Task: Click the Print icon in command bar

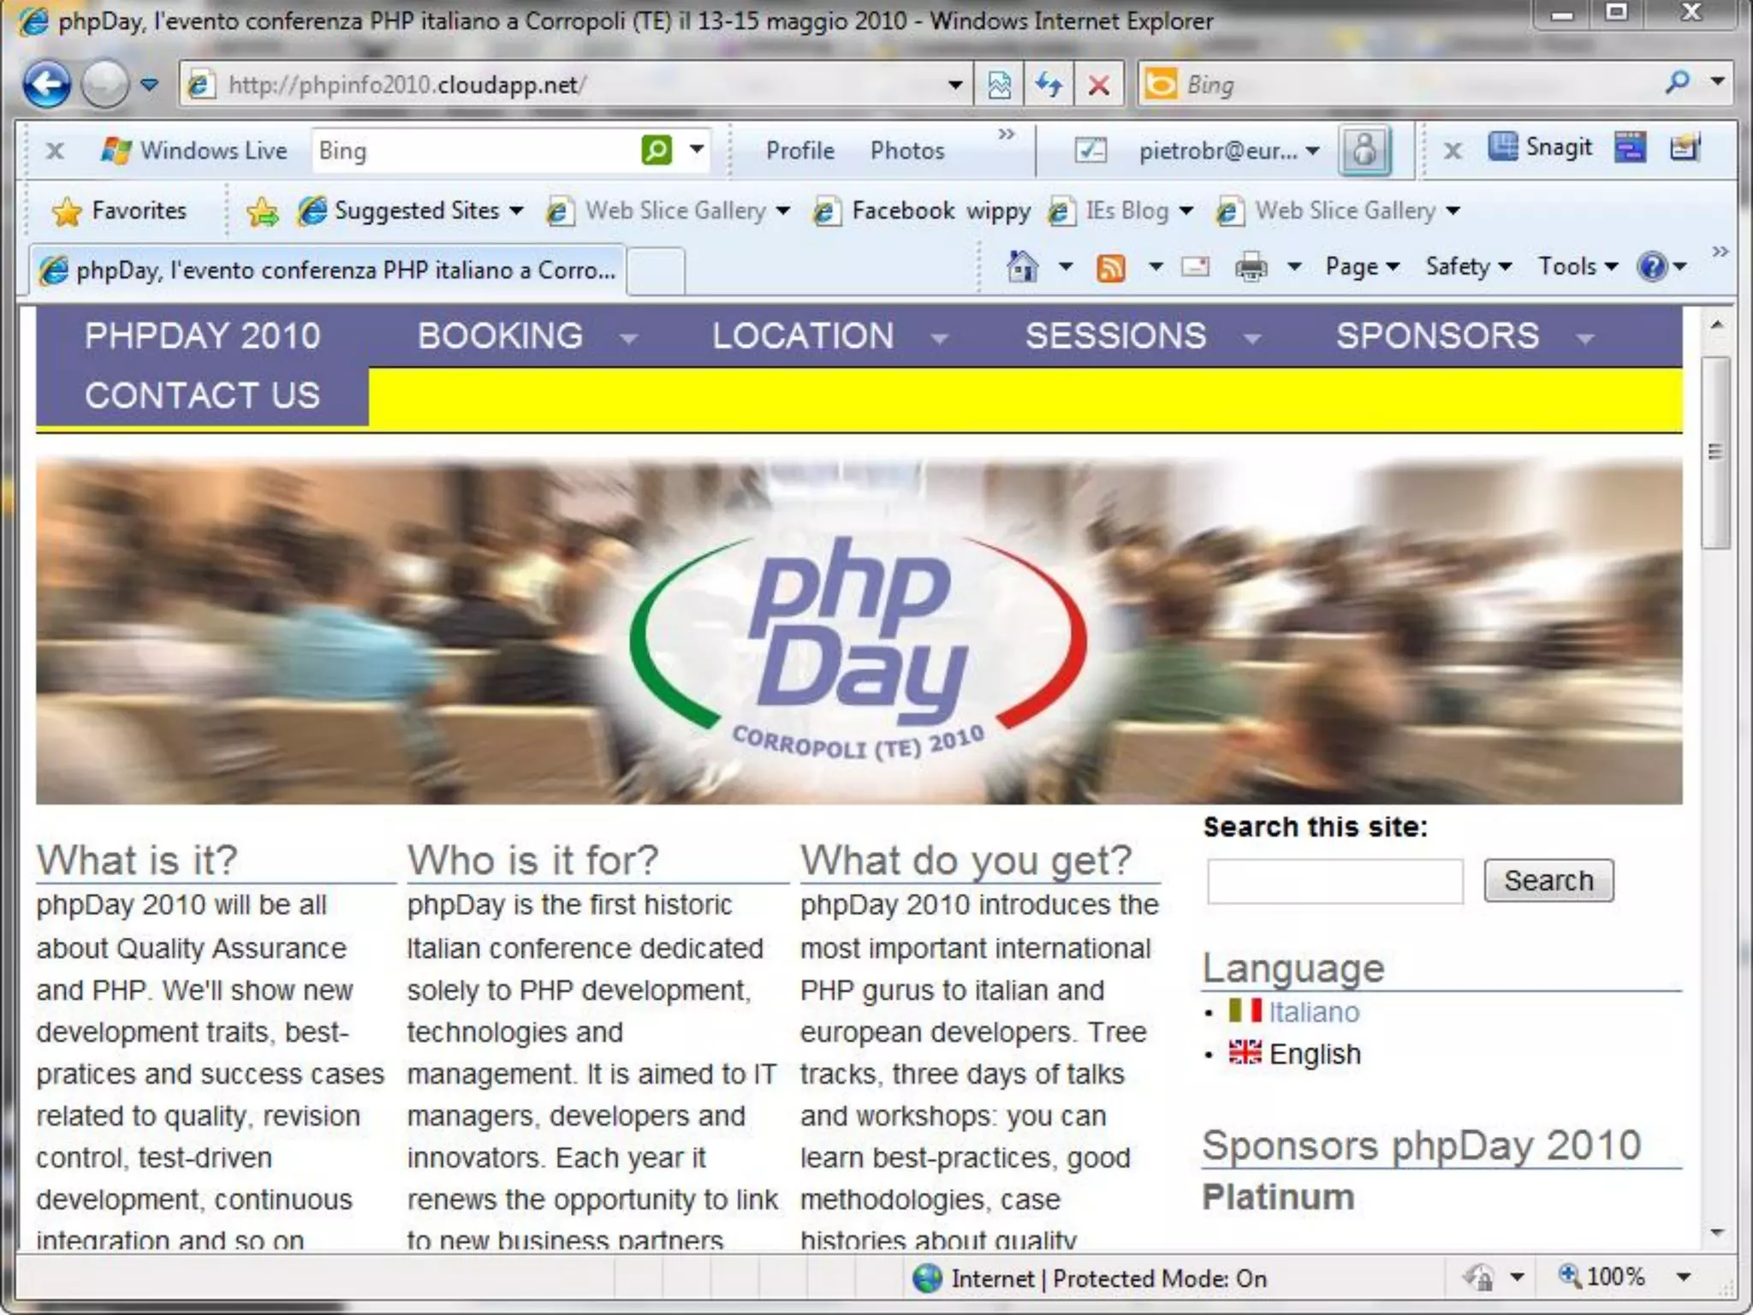Action: 1251,268
